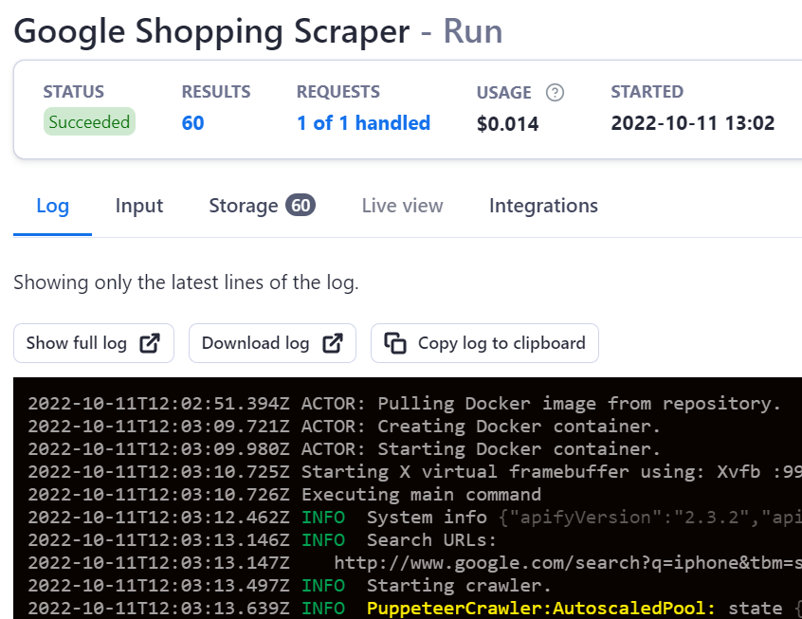Screen dimensions: 802x619
Task: Switch to the Input tab
Action: (x=138, y=205)
